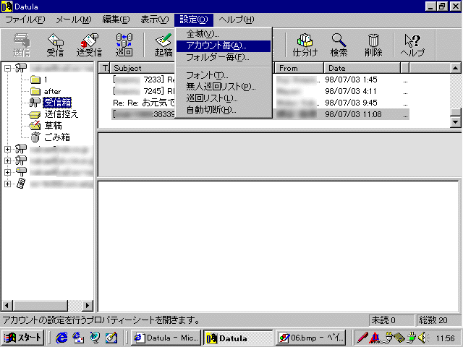Image resolution: width=463 pixels, height=347 pixels.
Task: Click the ヘルプ toolbar icon
Action: pyautogui.click(x=412, y=45)
